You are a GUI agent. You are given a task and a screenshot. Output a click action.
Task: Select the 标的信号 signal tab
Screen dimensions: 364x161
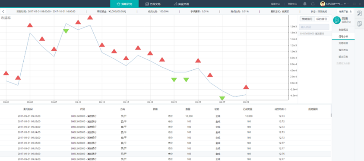(321, 19)
